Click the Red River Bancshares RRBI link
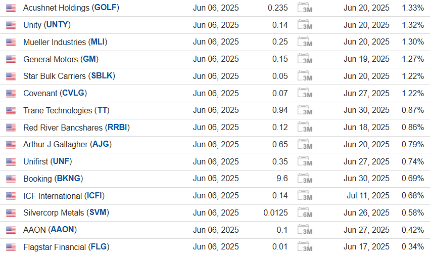The width and height of the screenshot is (430, 254). pyautogui.click(x=119, y=128)
